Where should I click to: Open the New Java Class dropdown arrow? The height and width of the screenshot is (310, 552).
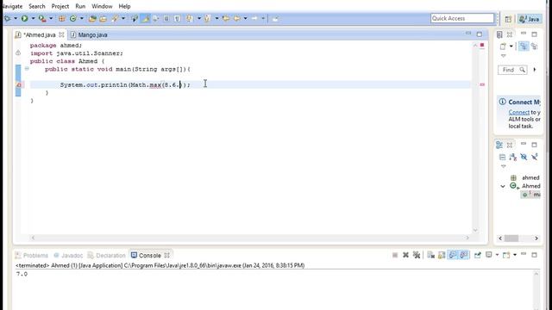coord(82,19)
